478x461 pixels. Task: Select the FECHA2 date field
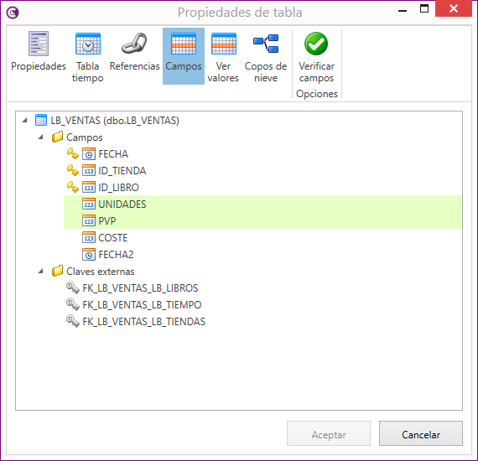[116, 255]
